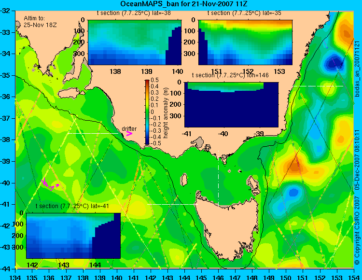The height and width of the screenshot is (280, 362).
Task: Open the temperature section inset for lat=-38
Action: click(x=135, y=42)
